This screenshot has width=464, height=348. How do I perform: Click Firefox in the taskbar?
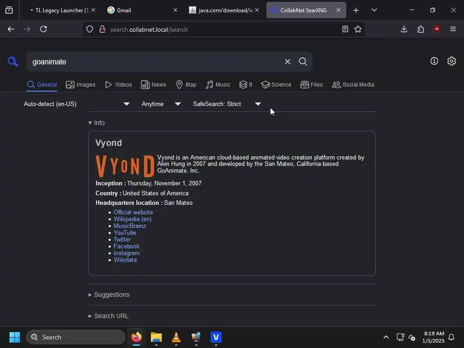pos(136,337)
